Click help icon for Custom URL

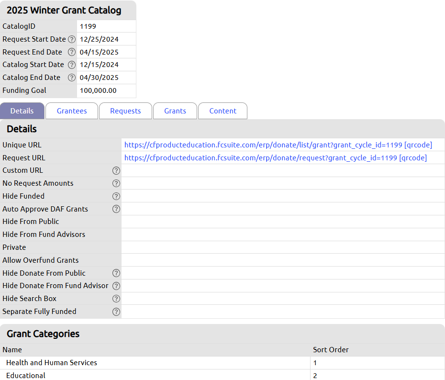[x=116, y=170]
